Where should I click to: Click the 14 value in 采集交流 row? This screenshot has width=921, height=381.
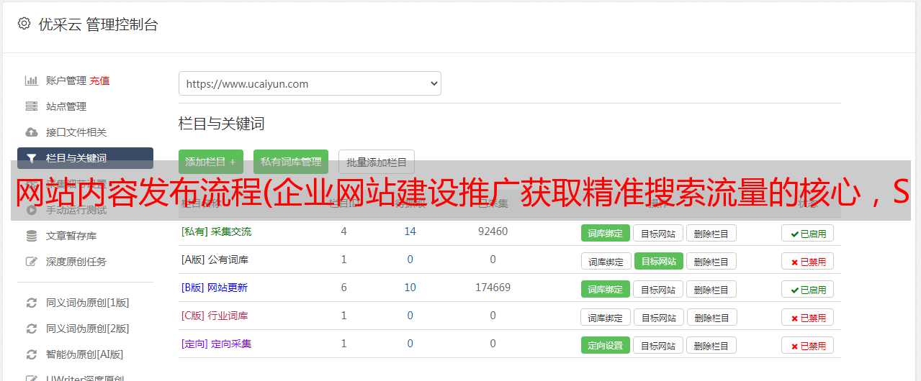tap(410, 231)
